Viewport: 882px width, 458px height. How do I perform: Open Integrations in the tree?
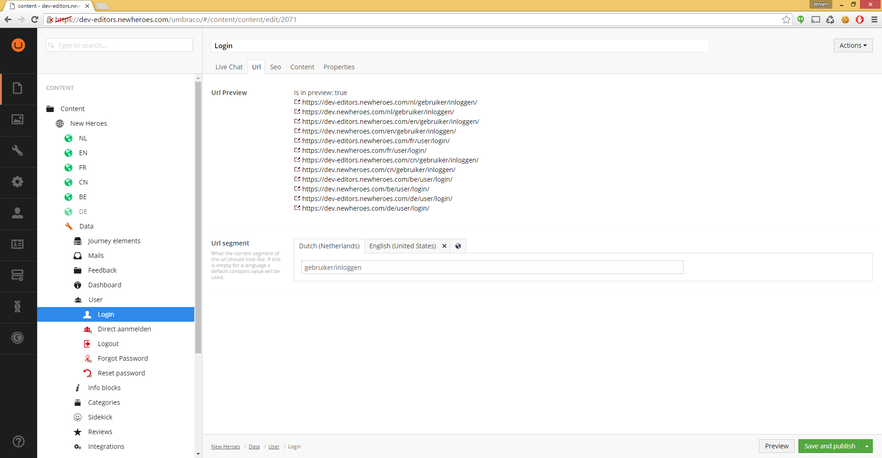tap(106, 447)
